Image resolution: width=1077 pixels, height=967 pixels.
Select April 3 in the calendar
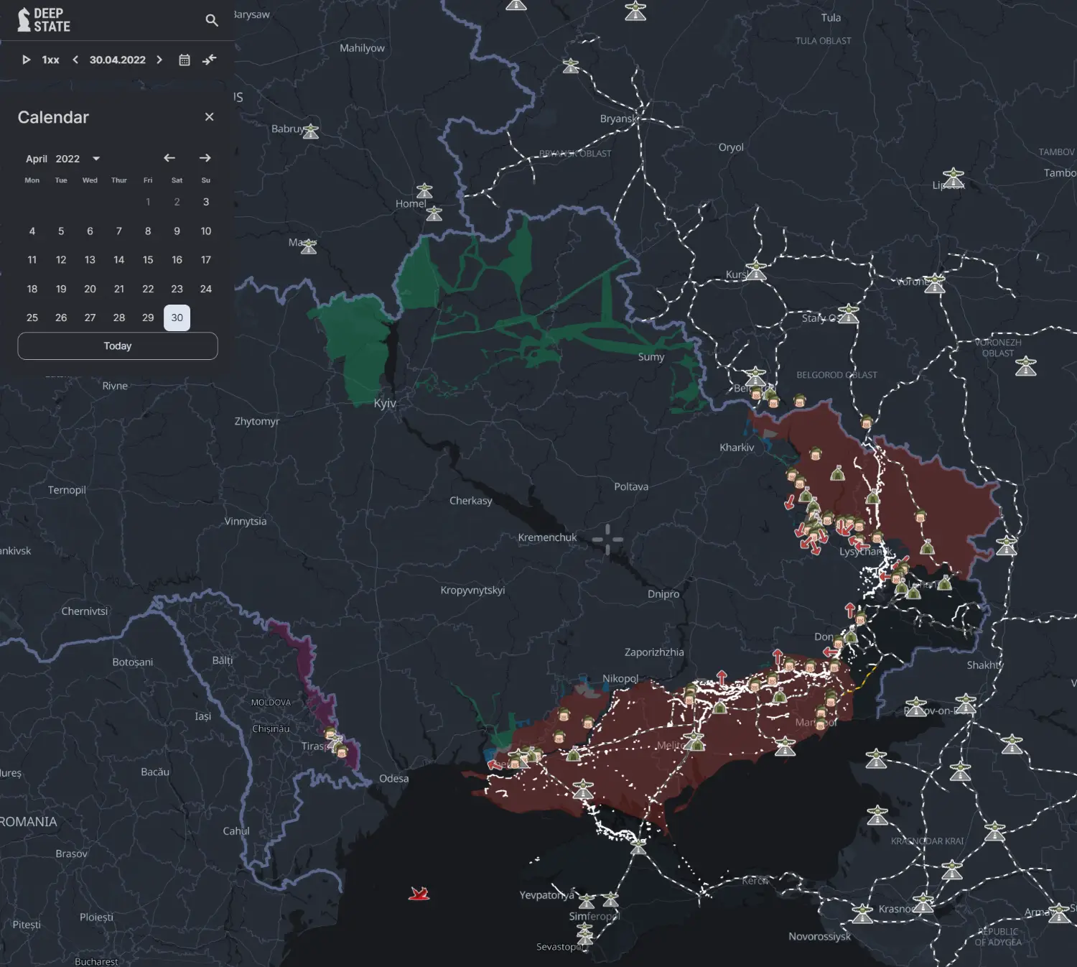[x=206, y=202]
